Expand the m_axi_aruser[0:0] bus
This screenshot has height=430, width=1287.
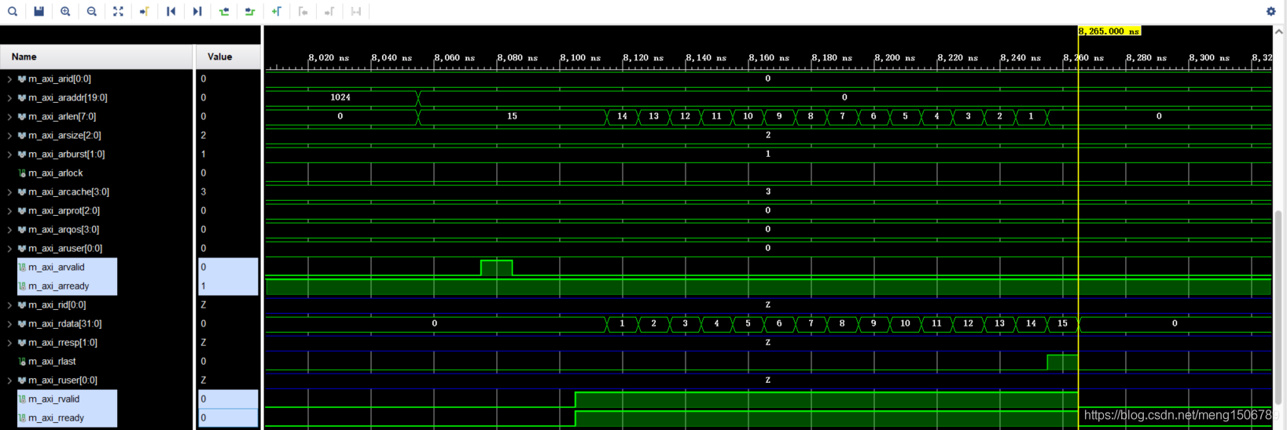(x=9, y=249)
